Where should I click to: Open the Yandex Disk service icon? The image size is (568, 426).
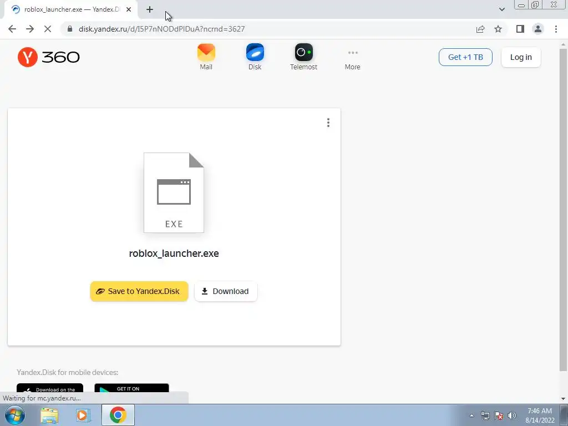pos(255,57)
